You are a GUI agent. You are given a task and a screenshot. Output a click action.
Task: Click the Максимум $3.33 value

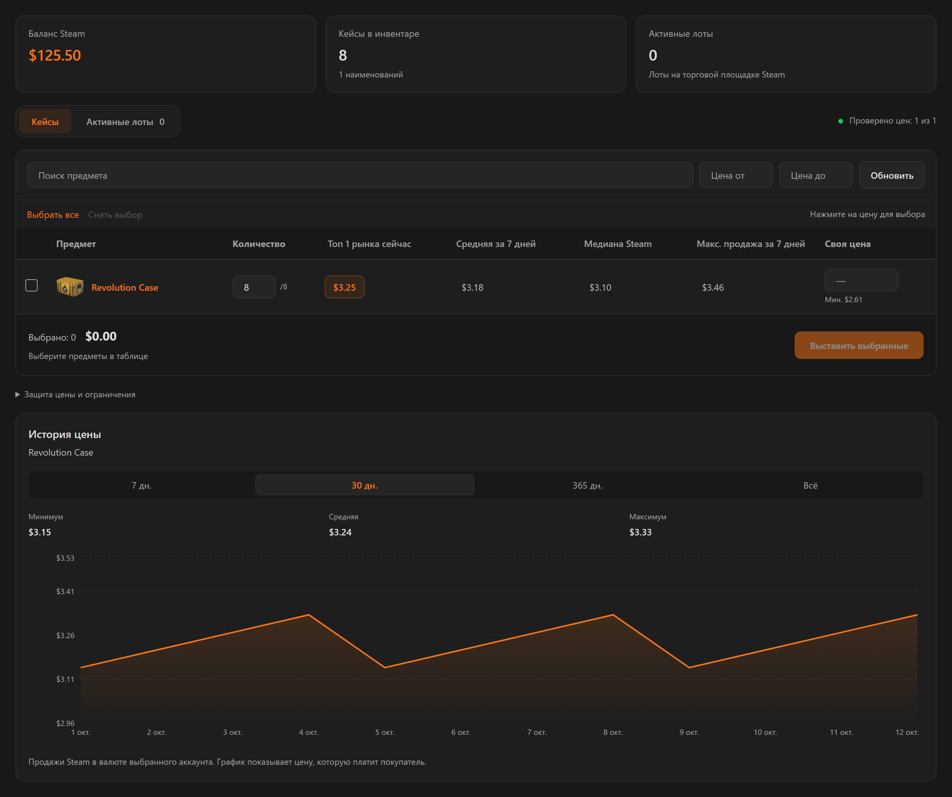(x=640, y=532)
